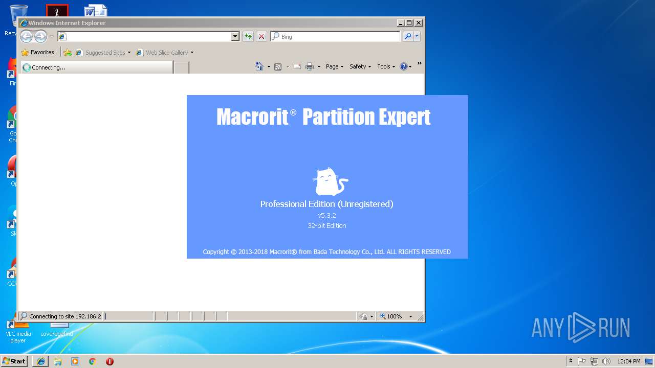Click the Feeds icon in the command bar
655x368 pixels.
click(278, 66)
